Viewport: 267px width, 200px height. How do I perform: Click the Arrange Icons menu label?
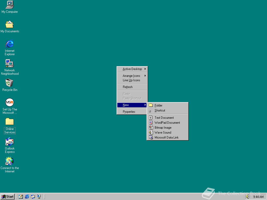[131, 76]
